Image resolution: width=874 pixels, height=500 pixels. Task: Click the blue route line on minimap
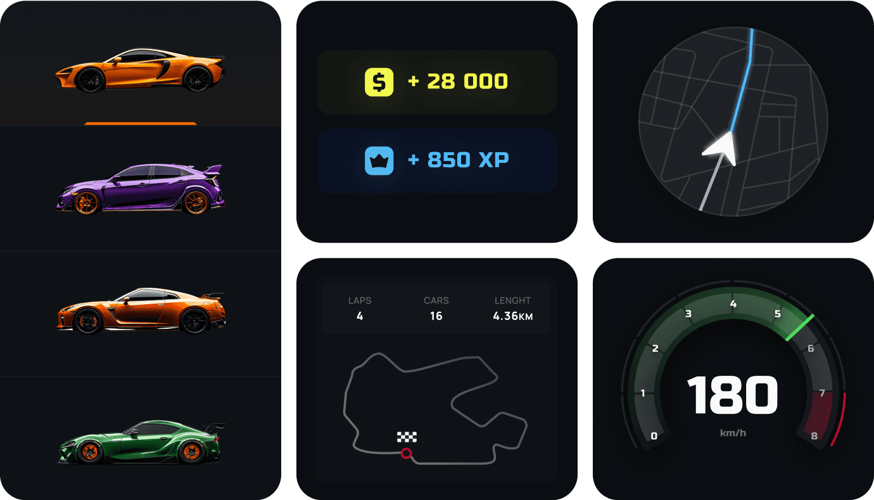click(744, 79)
